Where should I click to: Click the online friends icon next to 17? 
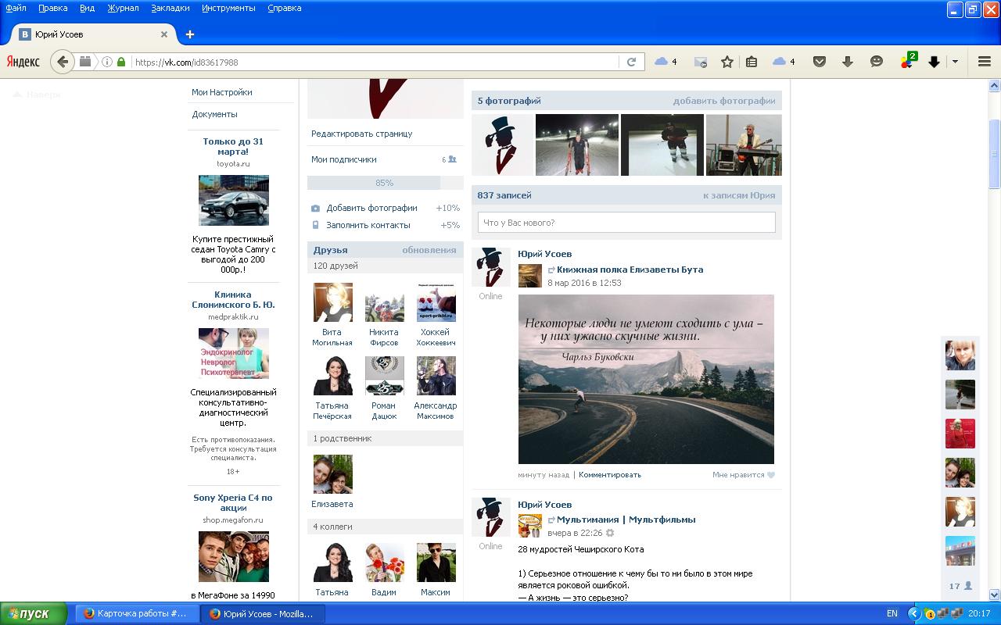(x=968, y=585)
